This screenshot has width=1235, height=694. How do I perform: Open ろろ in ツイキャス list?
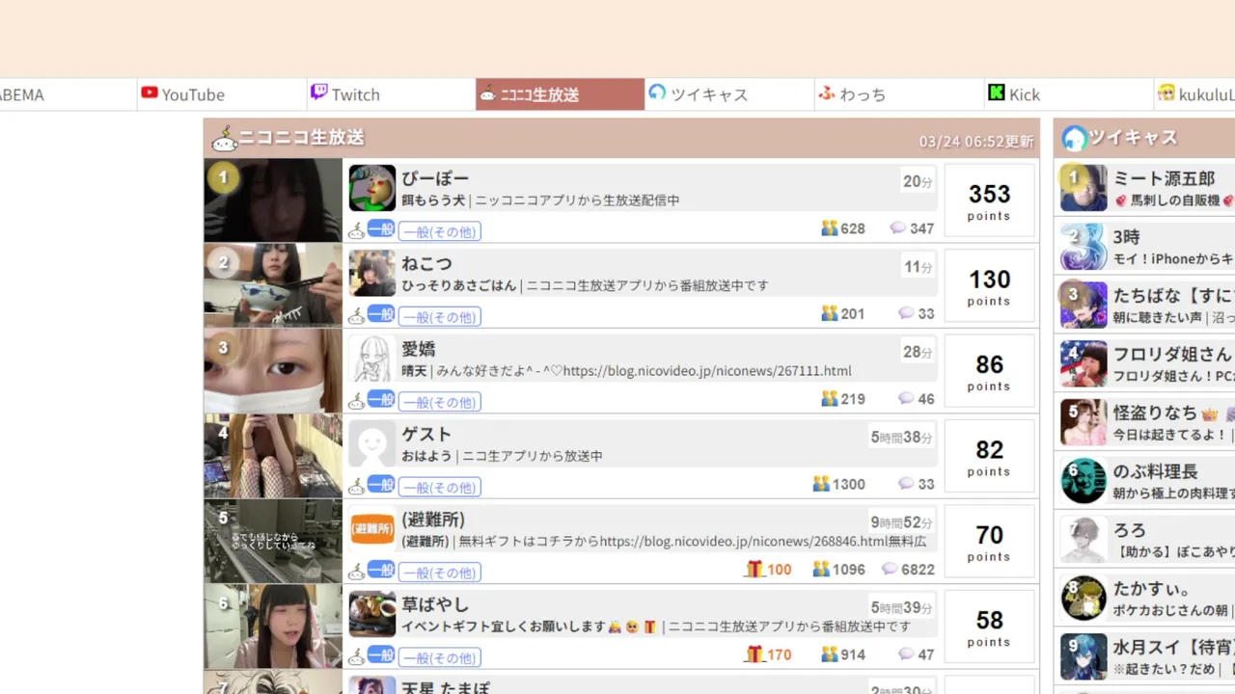click(x=1130, y=530)
